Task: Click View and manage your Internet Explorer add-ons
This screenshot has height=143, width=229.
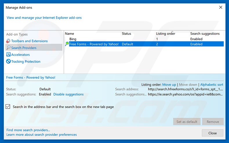Action: (44, 18)
